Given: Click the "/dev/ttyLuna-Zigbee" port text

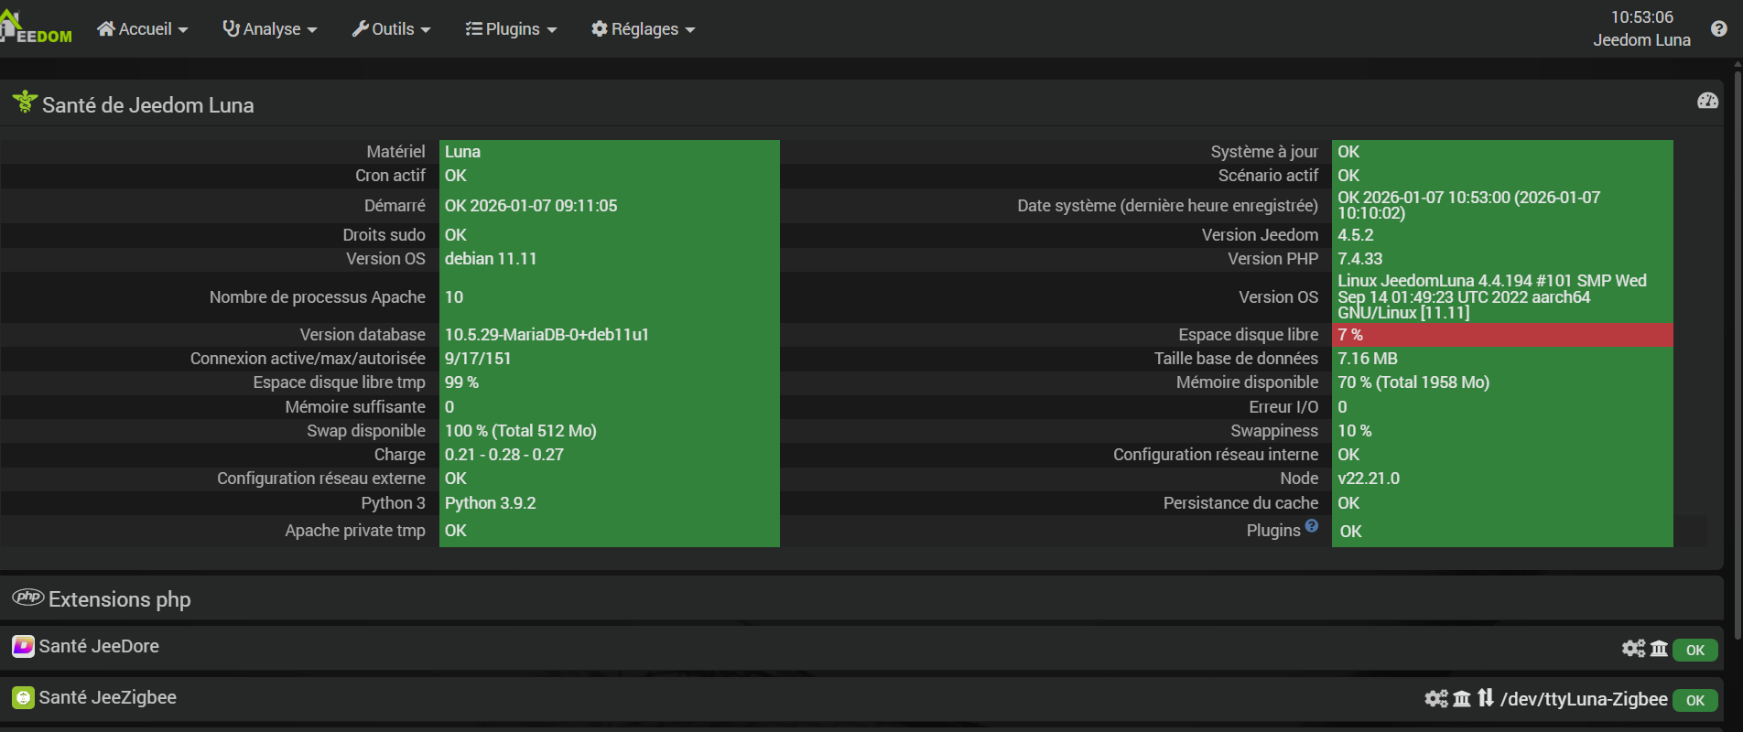Looking at the screenshot, I should click(1584, 699).
